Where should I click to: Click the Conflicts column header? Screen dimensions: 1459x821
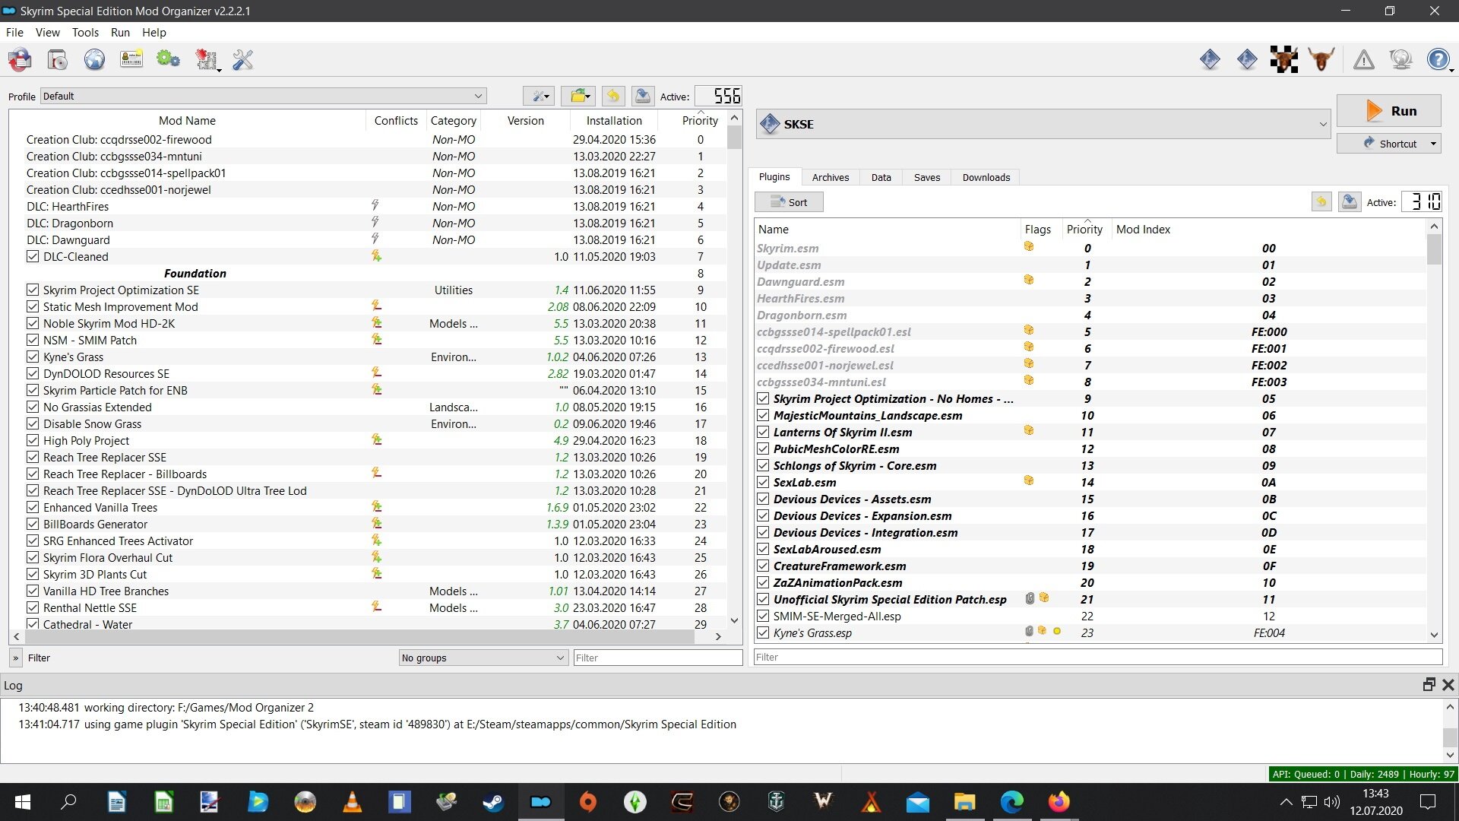click(x=396, y=120)
